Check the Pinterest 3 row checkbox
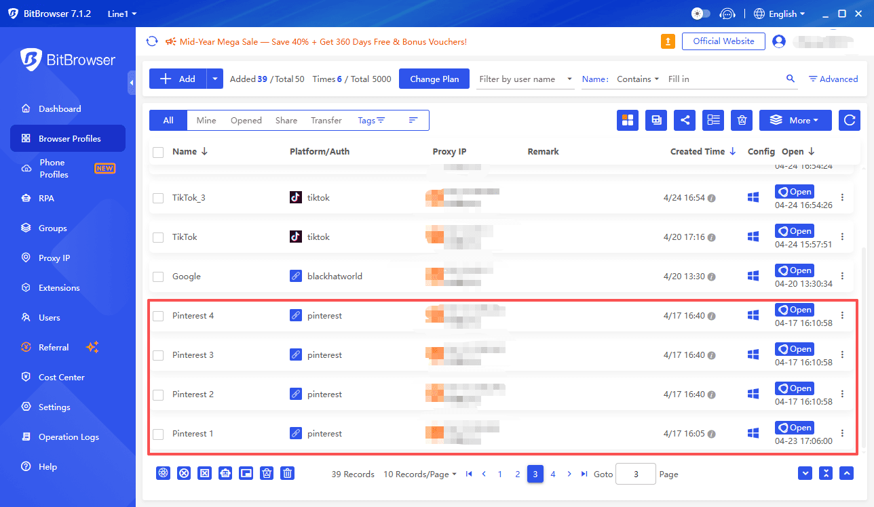874x507 pixels. 158,355
